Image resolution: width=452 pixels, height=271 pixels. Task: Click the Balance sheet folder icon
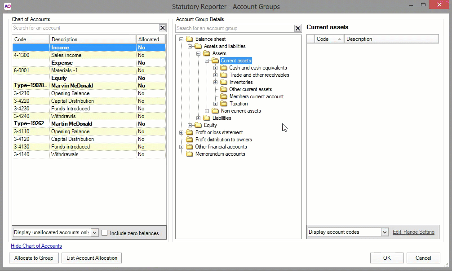coord(190,39)
